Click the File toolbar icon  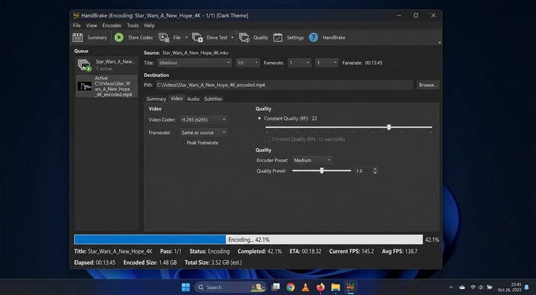164,37
